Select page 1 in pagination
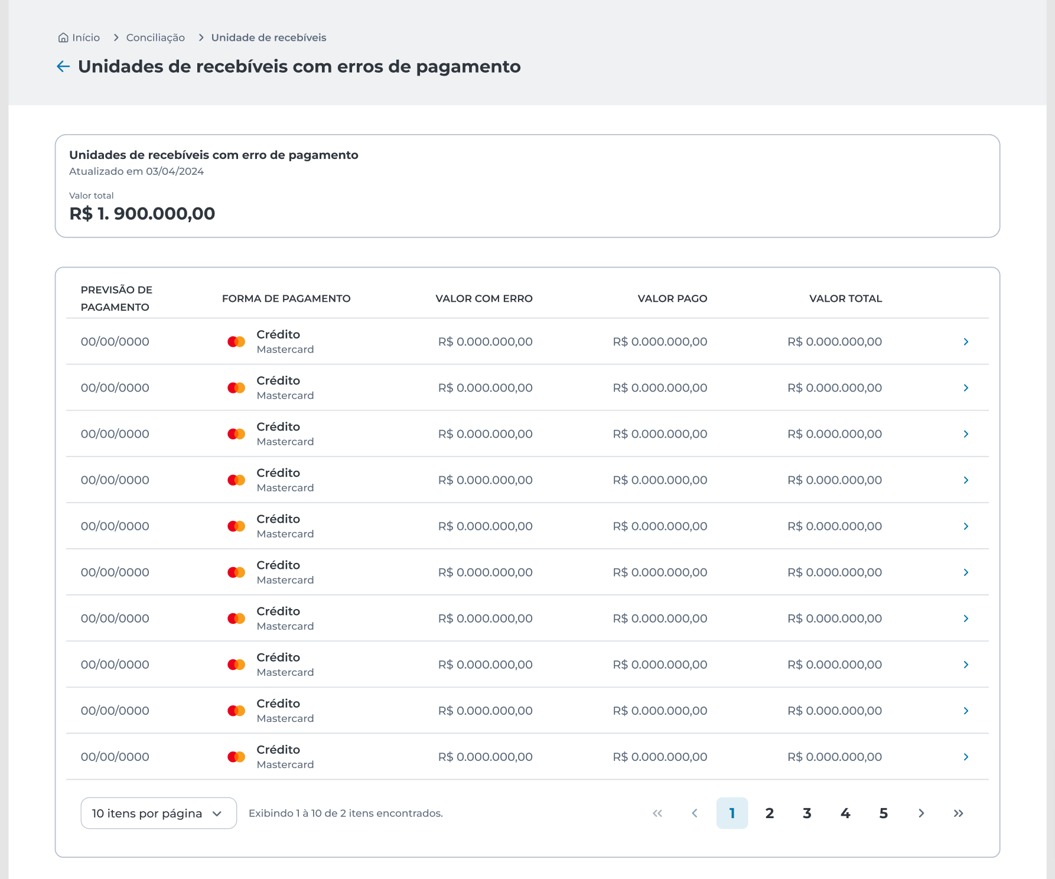 (732, 813)
